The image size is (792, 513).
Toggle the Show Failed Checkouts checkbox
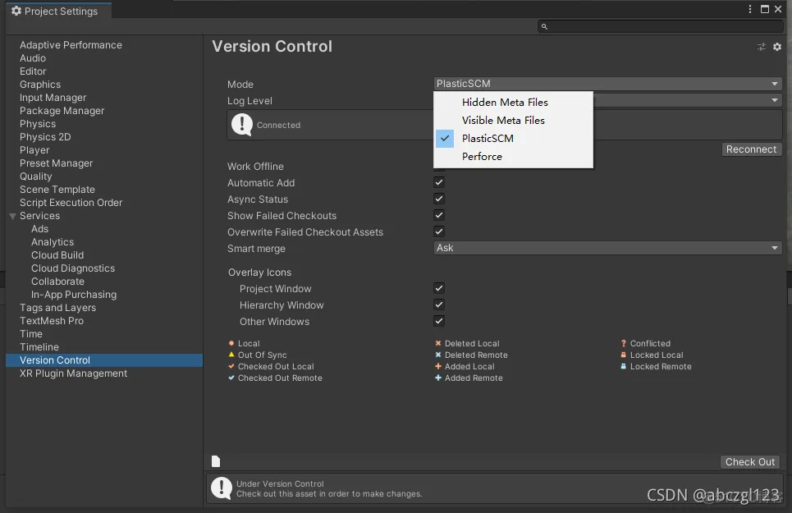[439, 215]
